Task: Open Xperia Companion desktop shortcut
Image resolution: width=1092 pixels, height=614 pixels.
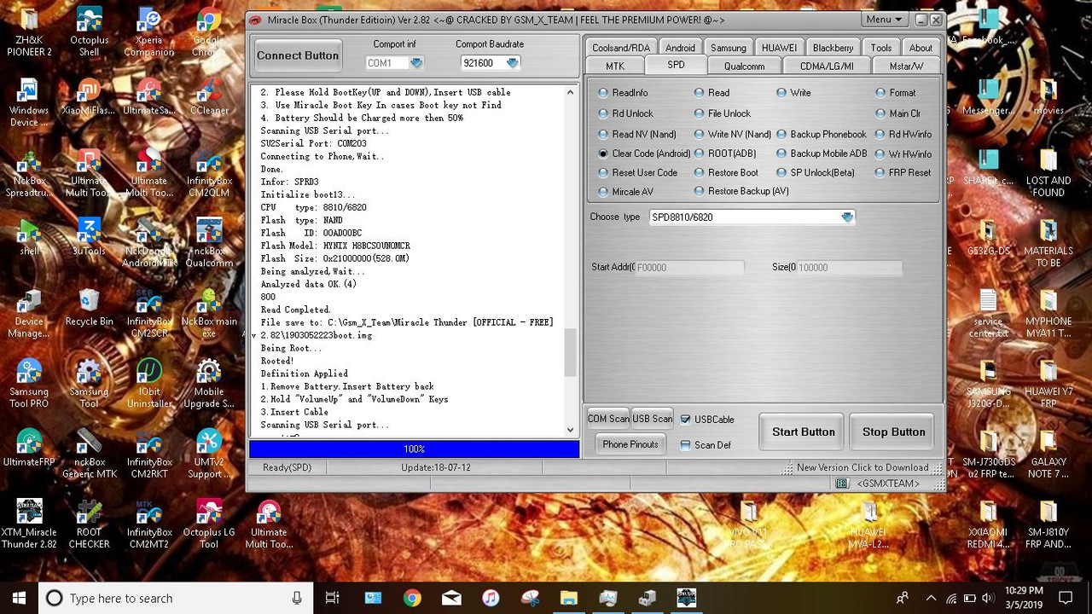Action: (148, 32)
